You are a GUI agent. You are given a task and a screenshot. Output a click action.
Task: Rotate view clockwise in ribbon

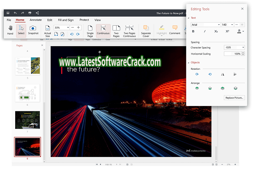coord(78,34)
